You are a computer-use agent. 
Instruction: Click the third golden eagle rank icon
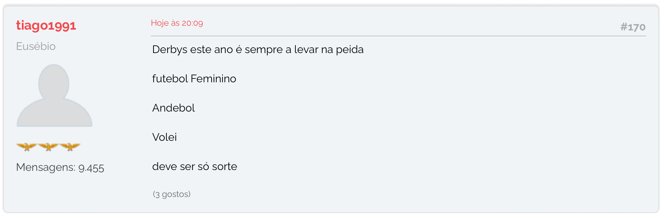click(70, 147)
